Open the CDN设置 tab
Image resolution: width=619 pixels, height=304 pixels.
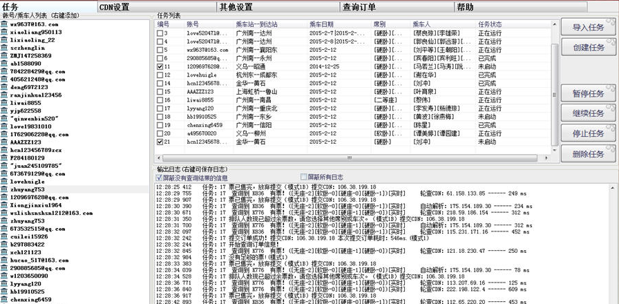pos(114,7)
